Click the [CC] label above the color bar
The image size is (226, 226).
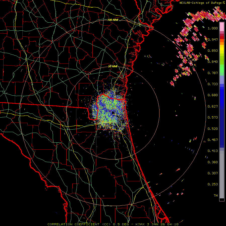214,17
